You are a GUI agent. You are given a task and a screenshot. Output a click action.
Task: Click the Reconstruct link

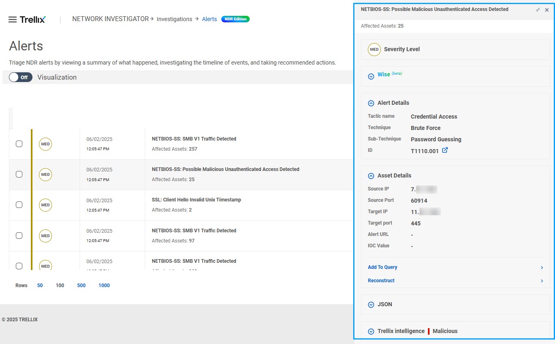(381, 281)
